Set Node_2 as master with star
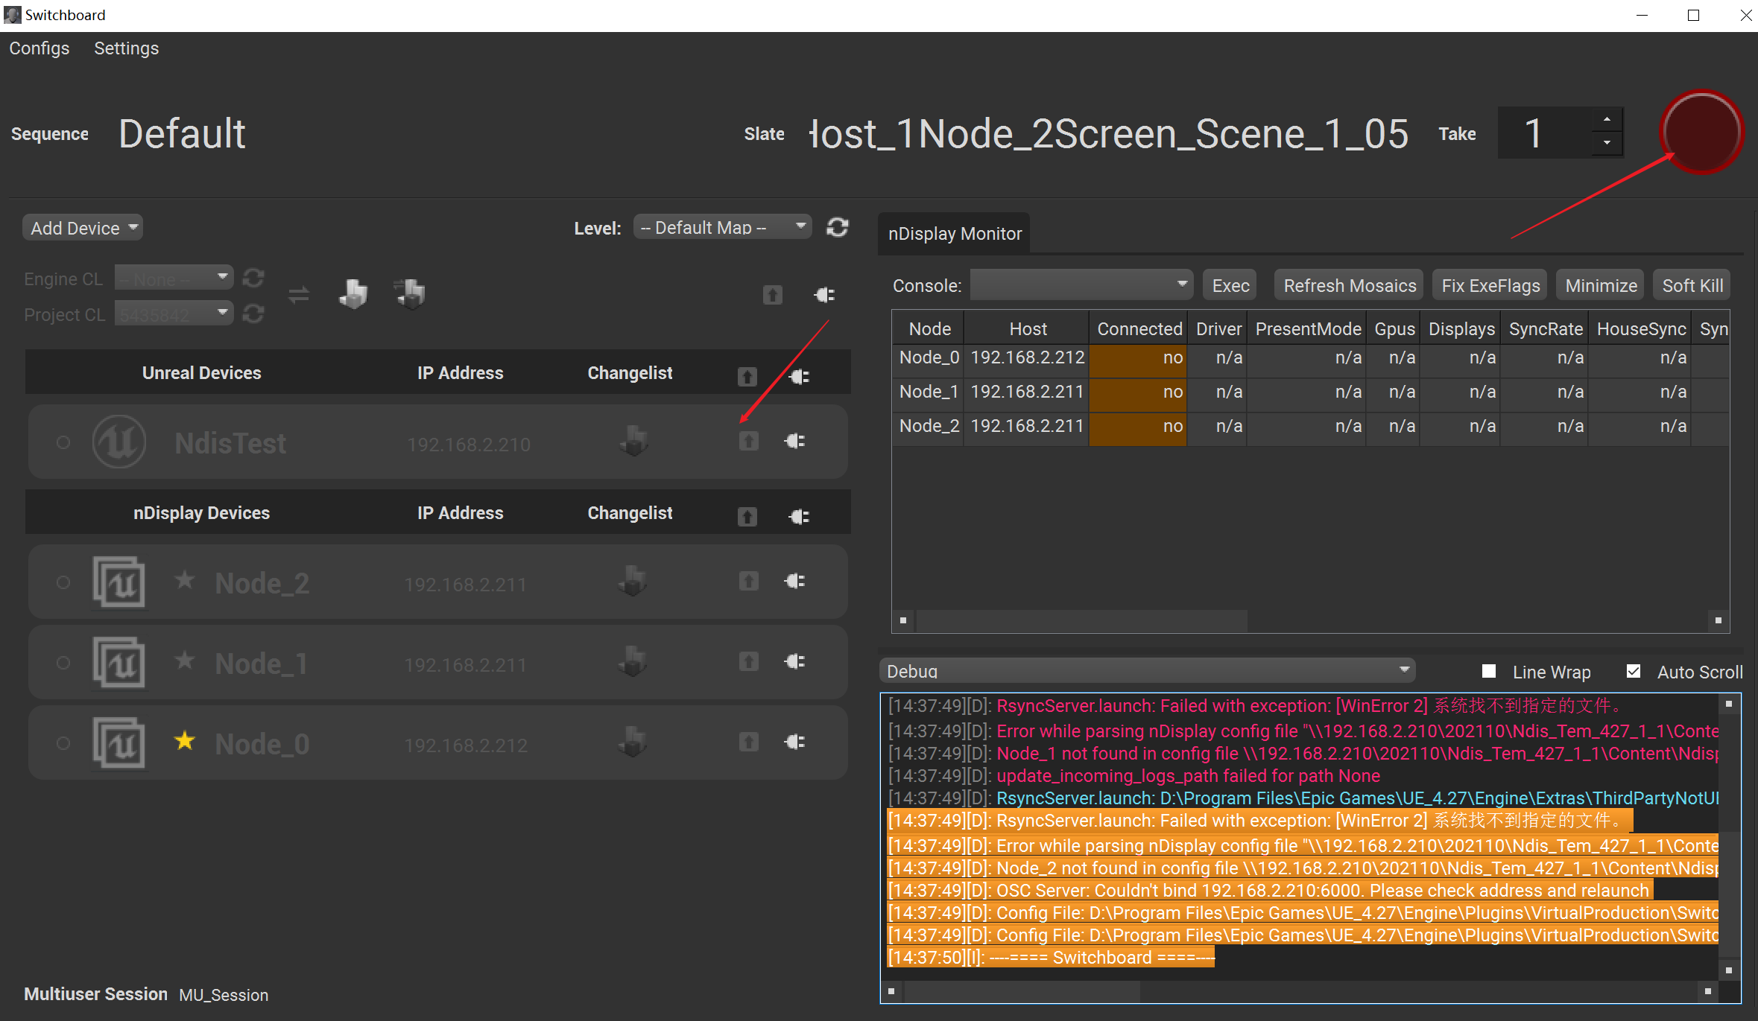 click(185, 579)
